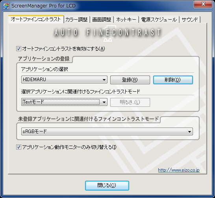The width and height of the screenshot is (215, 198).
Task: Open the HIDEMARU application dropdown
Action: [x=64, y=80]
